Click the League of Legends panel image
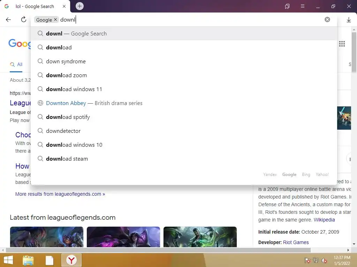The width and height of the screenshot is (357, 267). pyautogui.click(x=344, y=118)
